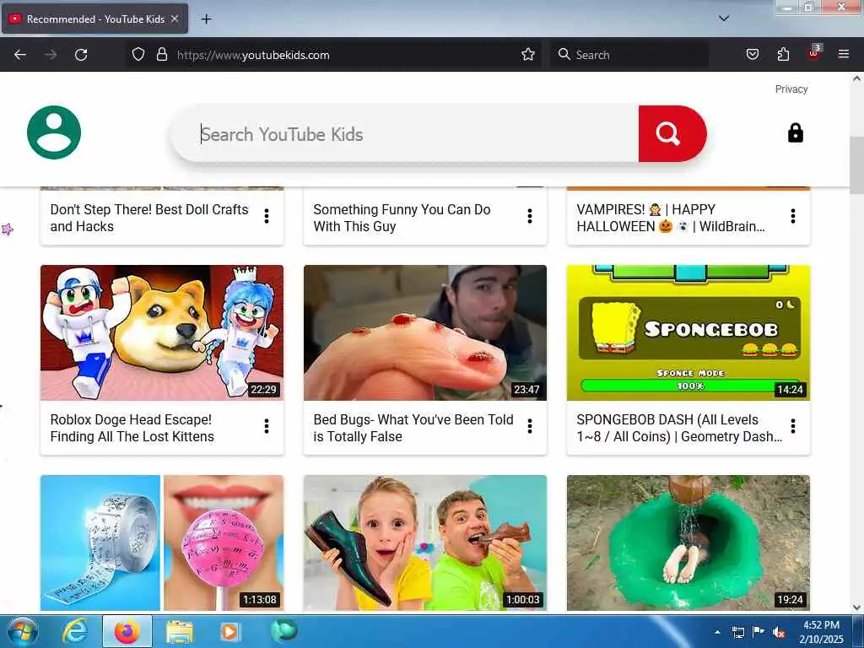The image size is (864, 648).
Task: Open Don't Step There Best Doll Crafts title
Action: 149,219
